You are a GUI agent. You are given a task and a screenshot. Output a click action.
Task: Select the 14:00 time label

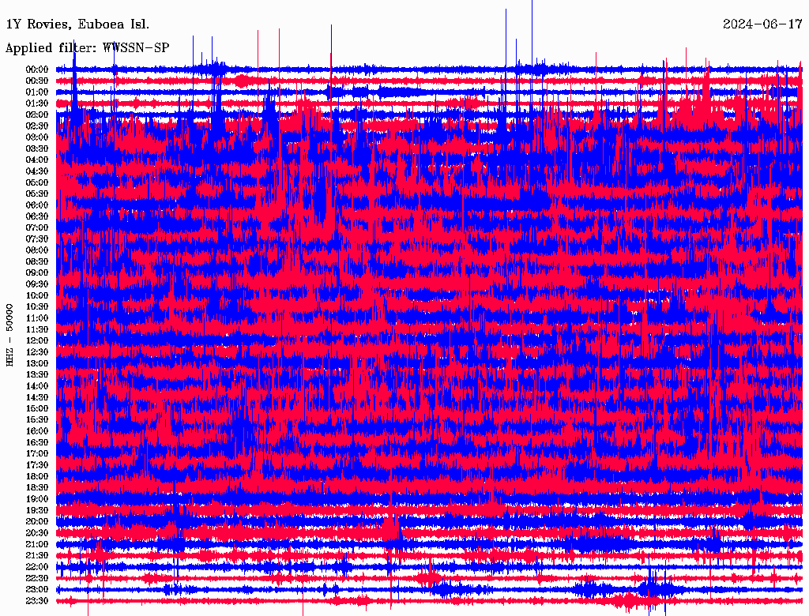click(37, 386)
